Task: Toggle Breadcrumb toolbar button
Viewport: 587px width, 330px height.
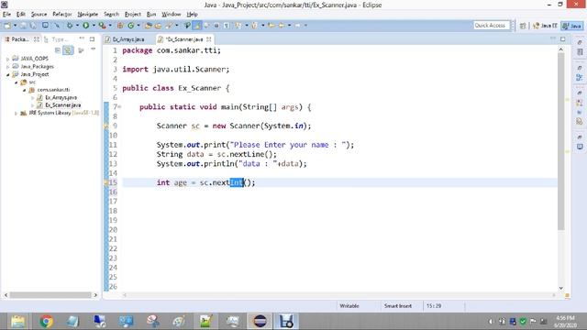Action: [187, 26]
